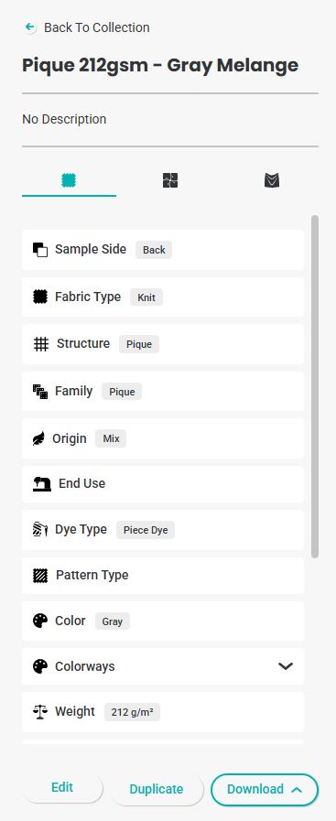336x821 pixels.
Task: Click the Structure grid icon
Action: (x=41, y=344)
